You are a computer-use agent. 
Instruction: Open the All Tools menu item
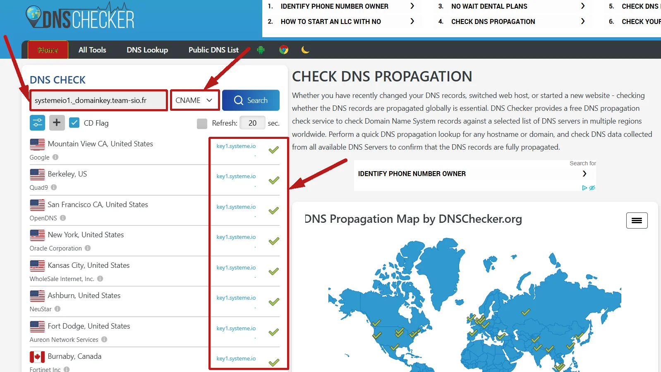[x=92, y=50]
